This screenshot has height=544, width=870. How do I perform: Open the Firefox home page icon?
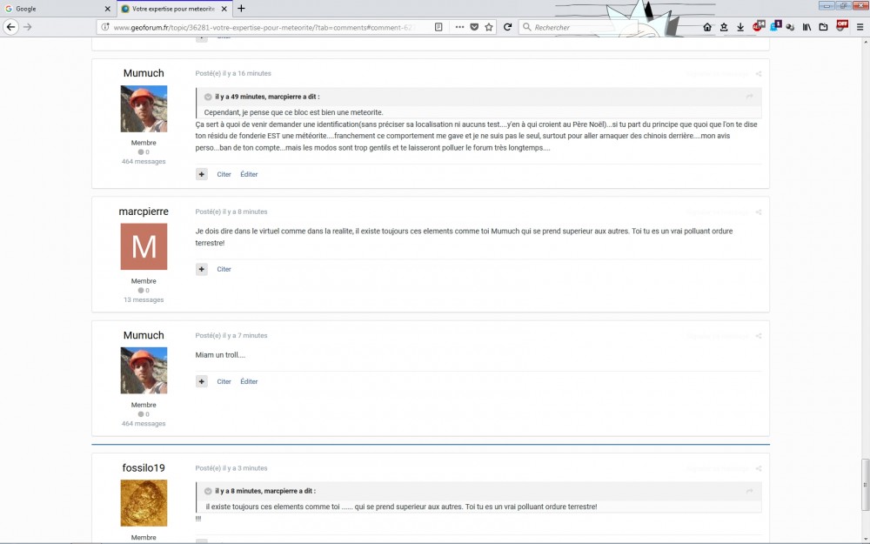[707, 27]
